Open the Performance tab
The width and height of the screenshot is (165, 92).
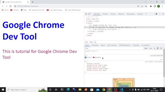[x=131, y=14]
